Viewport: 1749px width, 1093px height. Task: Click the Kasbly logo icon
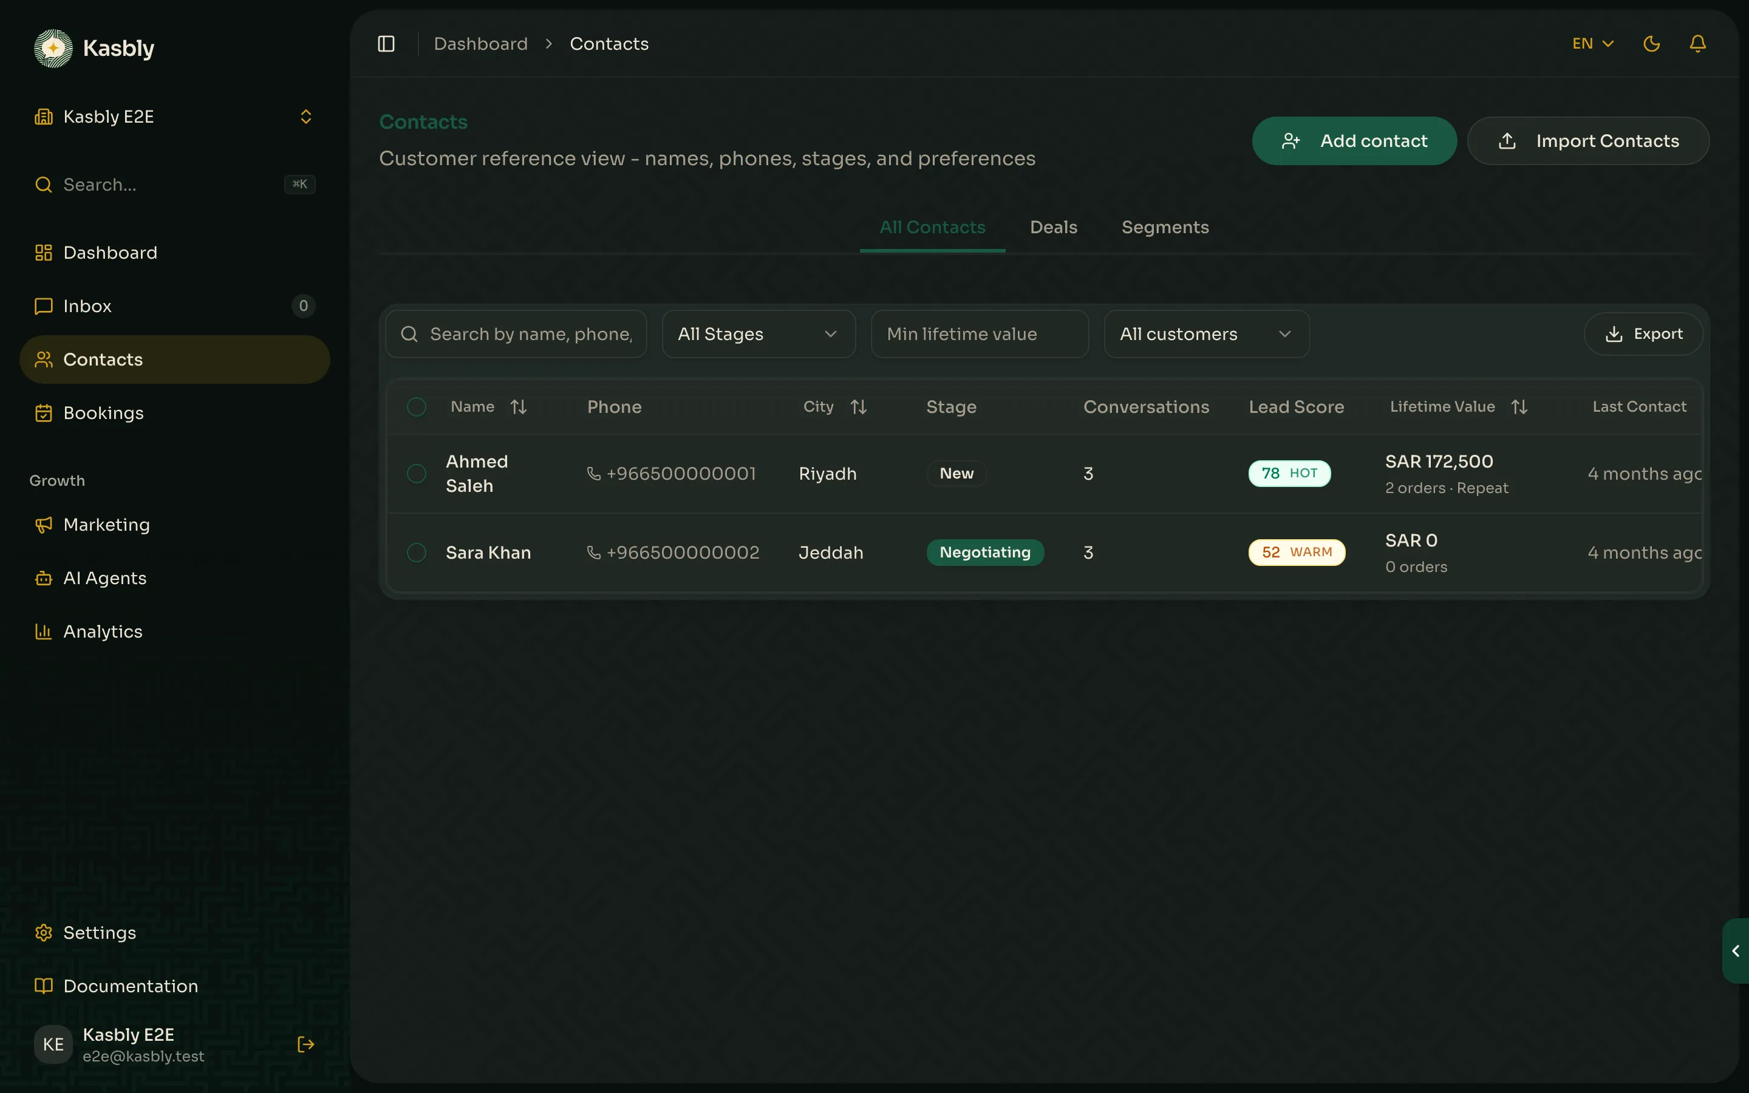coord(53,49)
